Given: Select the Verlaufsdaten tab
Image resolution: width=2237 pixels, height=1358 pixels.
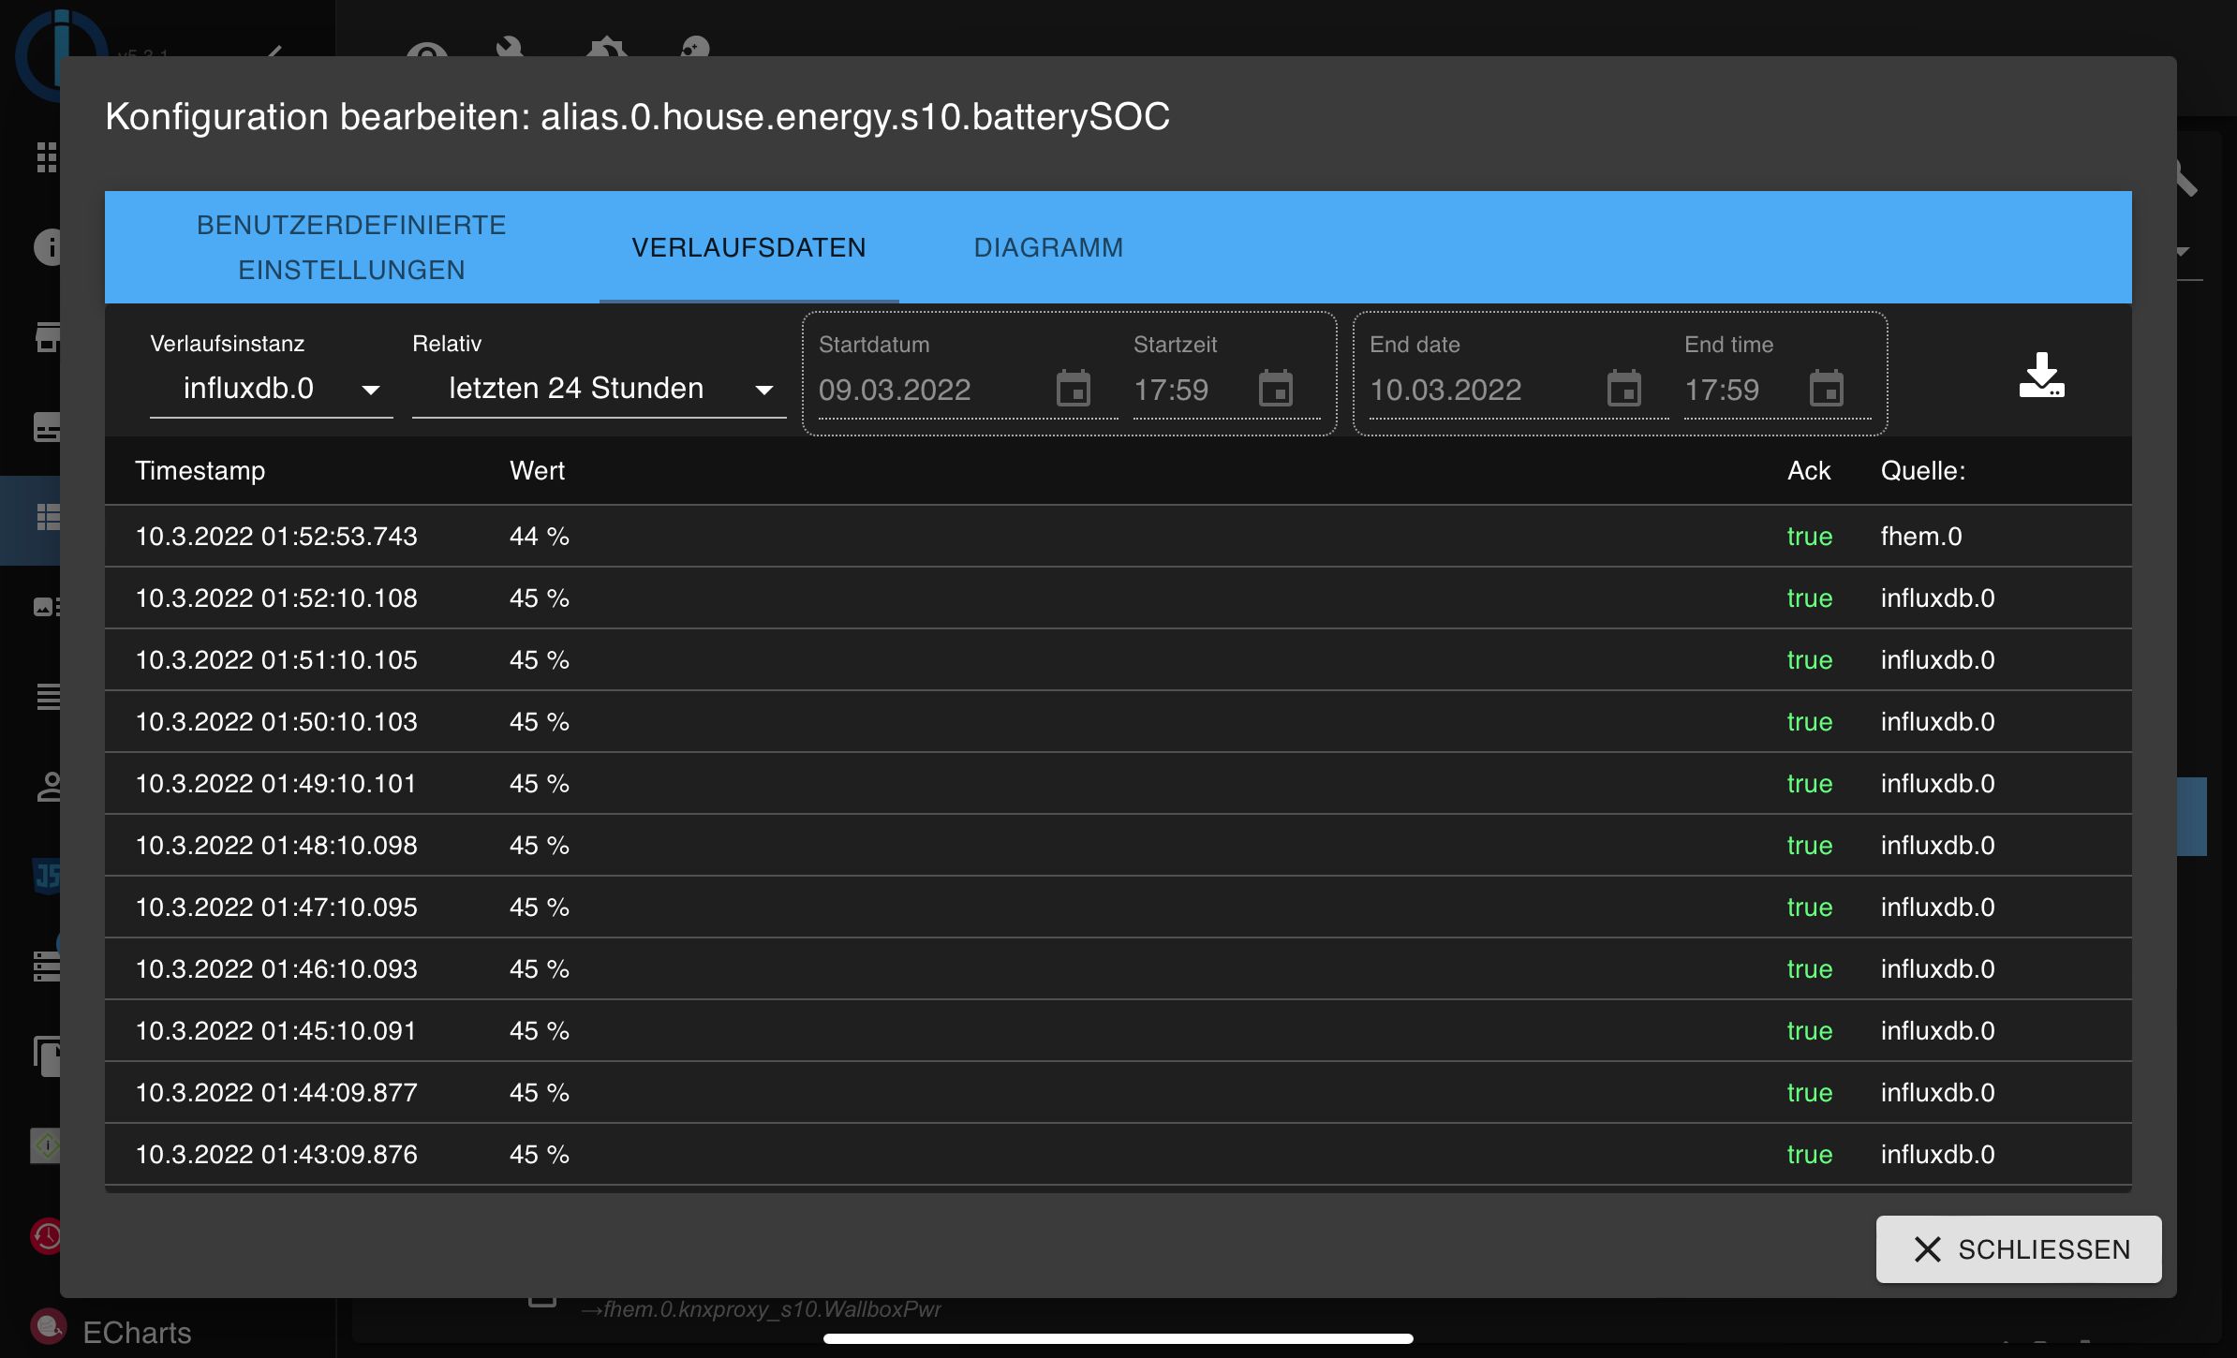Looking at the screenshot, I should coord(748,247).
